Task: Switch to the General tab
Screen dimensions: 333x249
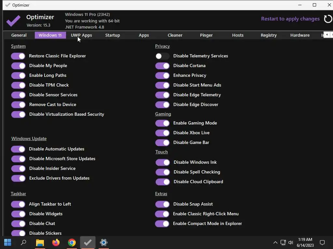Action: (19, 35)
